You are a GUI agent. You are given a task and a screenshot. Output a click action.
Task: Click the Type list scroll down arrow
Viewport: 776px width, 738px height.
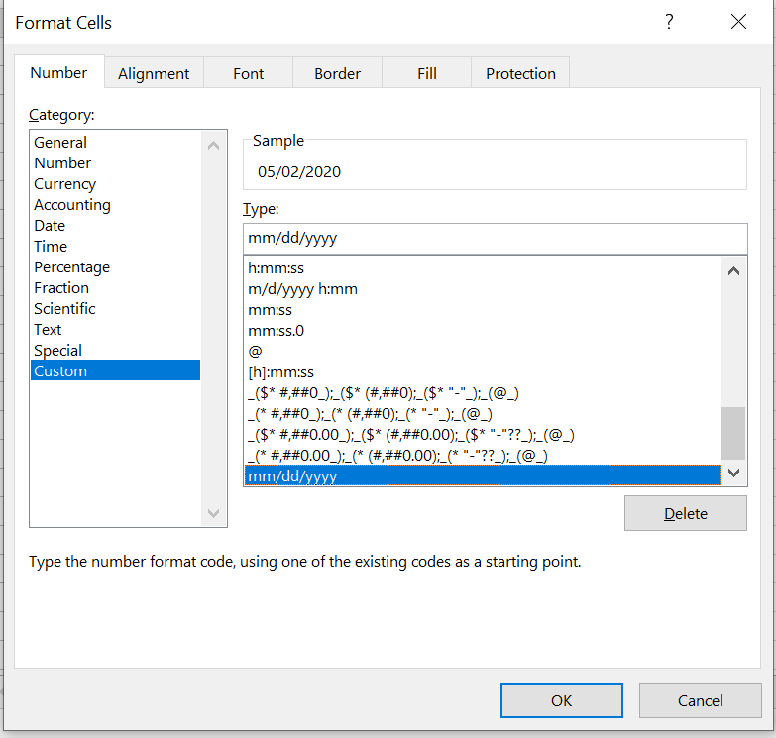tap(733, 473)
